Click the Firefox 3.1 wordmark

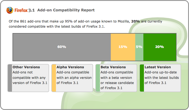pos(24,10)
